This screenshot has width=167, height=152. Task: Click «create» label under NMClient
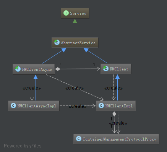point(113,88)
